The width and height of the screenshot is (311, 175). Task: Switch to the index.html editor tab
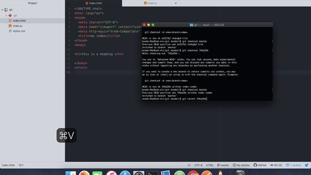tap(93, 3)
